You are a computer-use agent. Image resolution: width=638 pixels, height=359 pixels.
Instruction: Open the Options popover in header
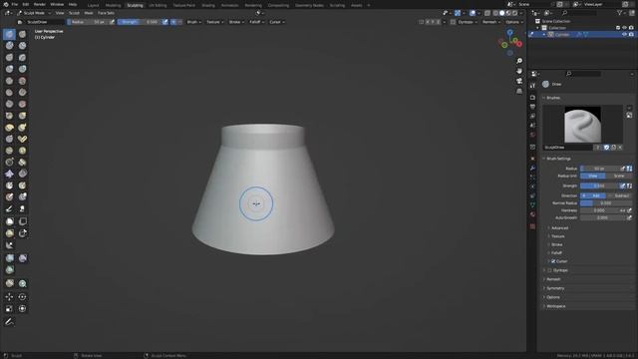click(514, 22)
